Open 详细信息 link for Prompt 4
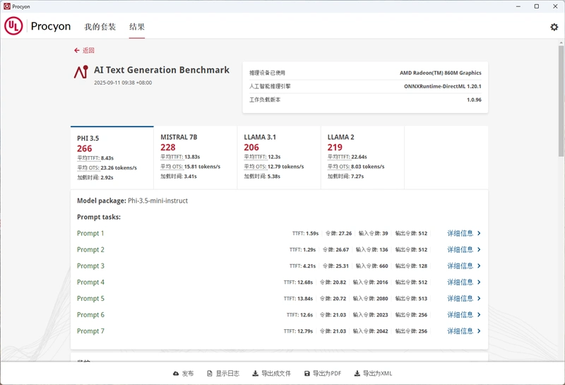Image resolution: width=565 pixels, height=385 pixels. (x=460, y=283)
